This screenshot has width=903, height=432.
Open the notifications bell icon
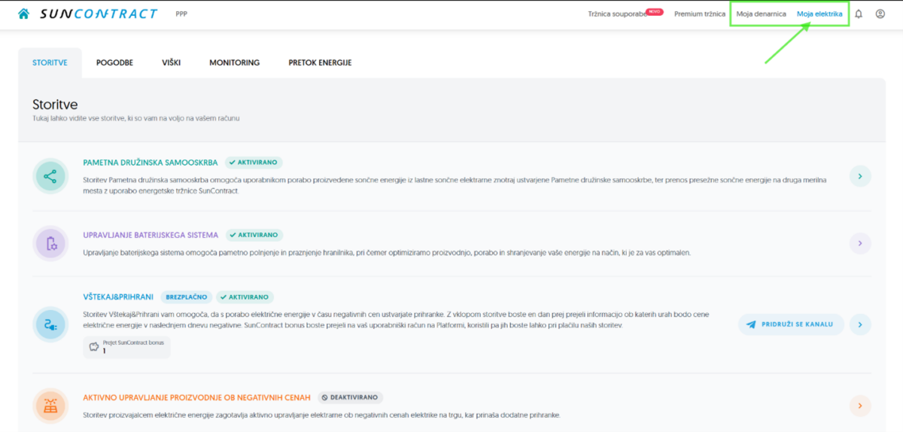click(x=859, y=14)
